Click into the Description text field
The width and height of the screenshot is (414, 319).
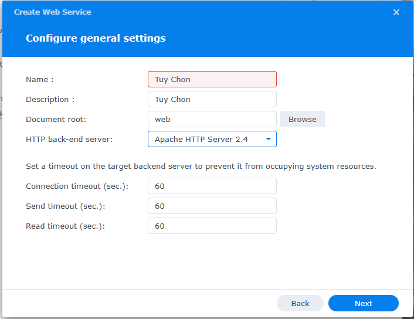[212, 99]
